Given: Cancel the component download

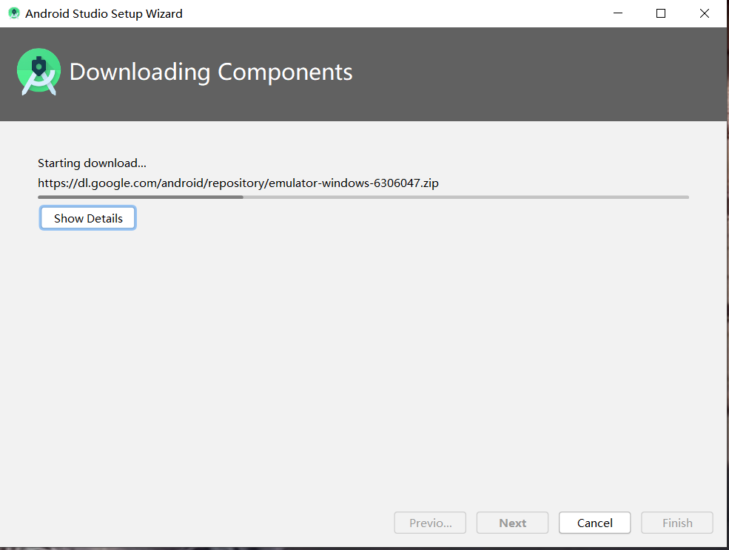Looking at the screenshot, I should [x=594, y=523].
